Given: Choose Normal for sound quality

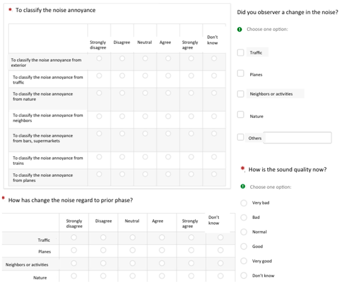Looking at the screenshot, I should point(244,232).
